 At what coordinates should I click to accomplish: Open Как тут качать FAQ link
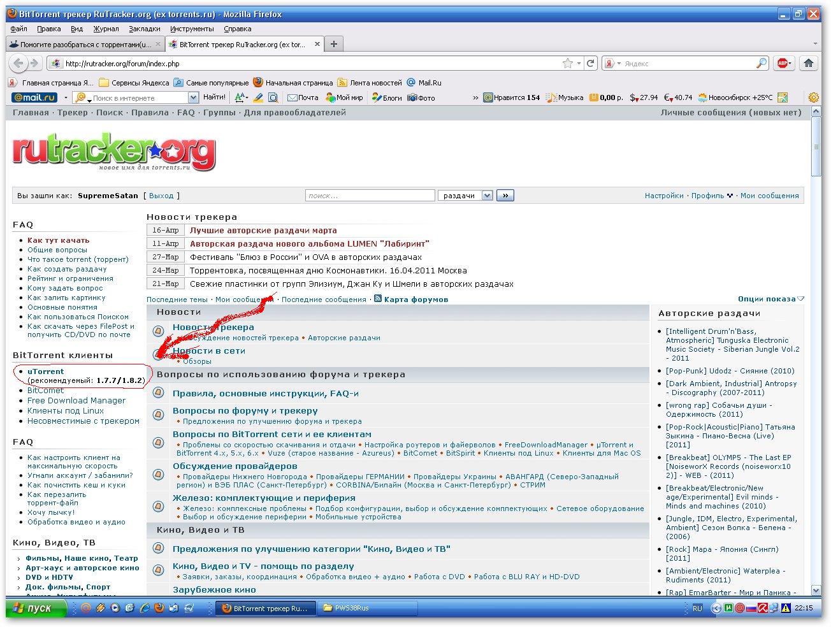59,240
